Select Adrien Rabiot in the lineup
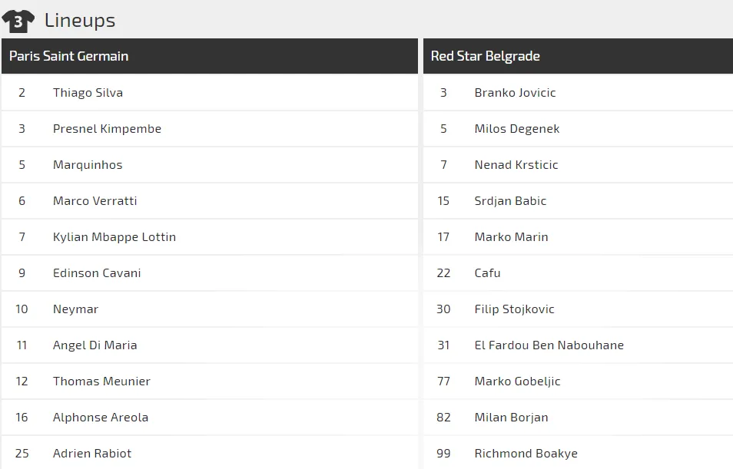 click(92, 454)
